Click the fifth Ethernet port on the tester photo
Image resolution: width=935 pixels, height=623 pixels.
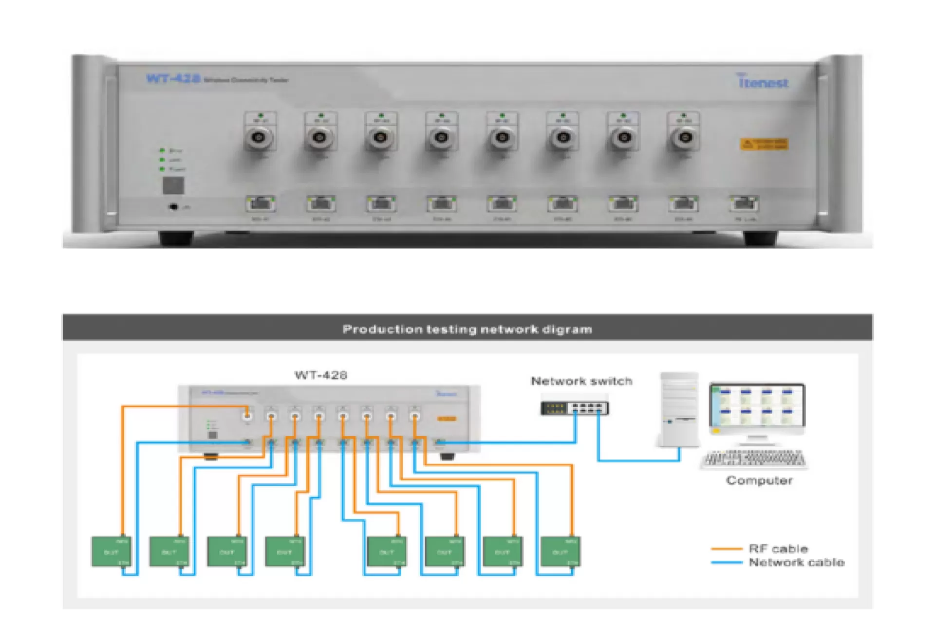point(502,203)
